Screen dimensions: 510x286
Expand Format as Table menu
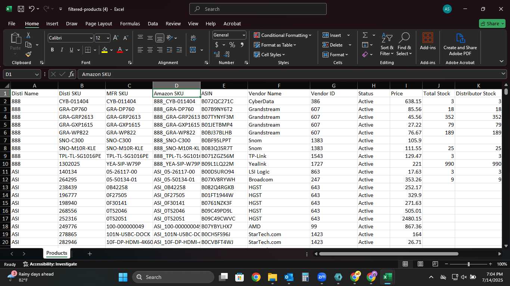click(x=275, y=45)
